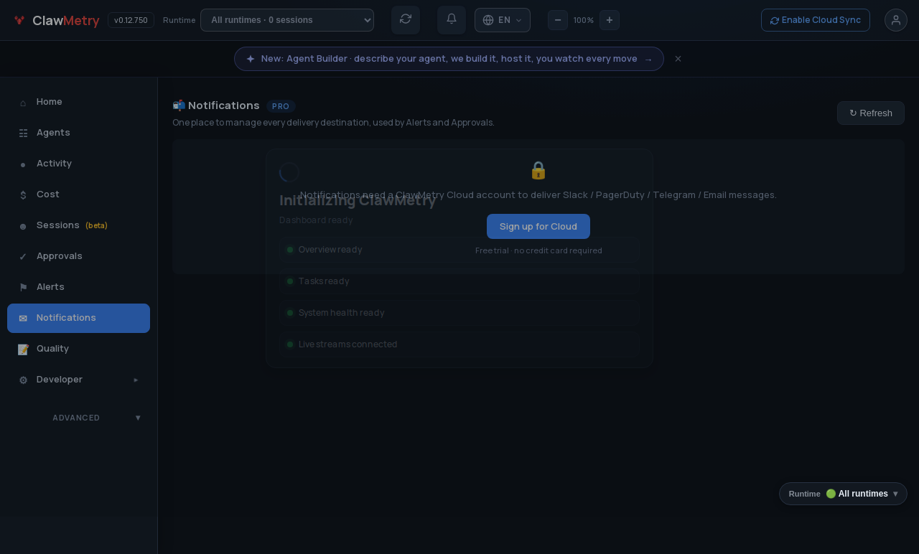Viewport: 919px width, 554px height.
Task: Click the Alerts flag icon
Action: point(23,288)
